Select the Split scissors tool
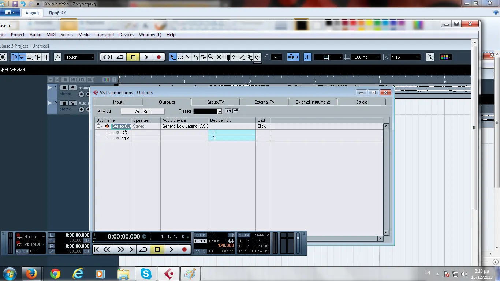Screen dimensions: 500x281 coord(188,57)
